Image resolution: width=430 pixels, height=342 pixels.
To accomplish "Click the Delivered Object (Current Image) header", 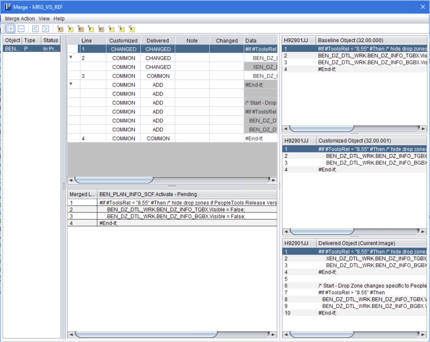I will [x=371, y=243].
